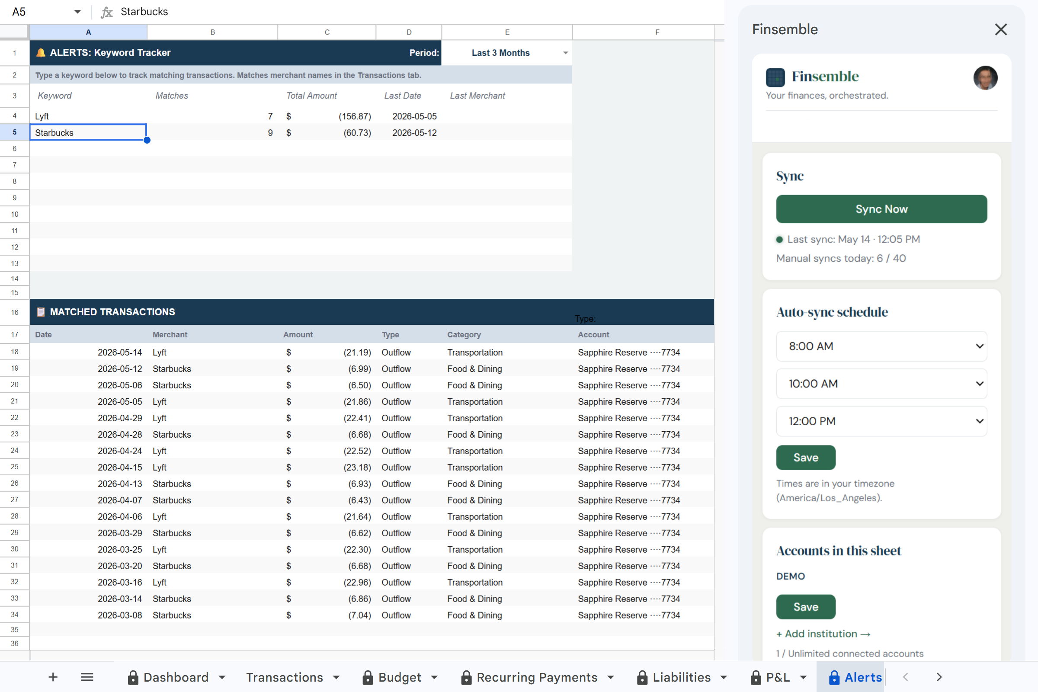Image resolution: width=1038 pixels, height=692 pixels.
Task: Open the 12:00 PM auto-sync time dropdown
Action: pyautogui.click(x=881, y=421)
